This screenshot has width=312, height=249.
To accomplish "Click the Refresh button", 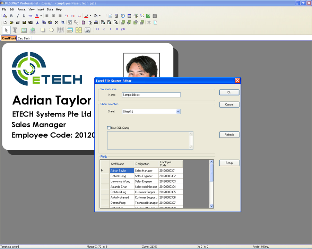I will tap(229, 135).
